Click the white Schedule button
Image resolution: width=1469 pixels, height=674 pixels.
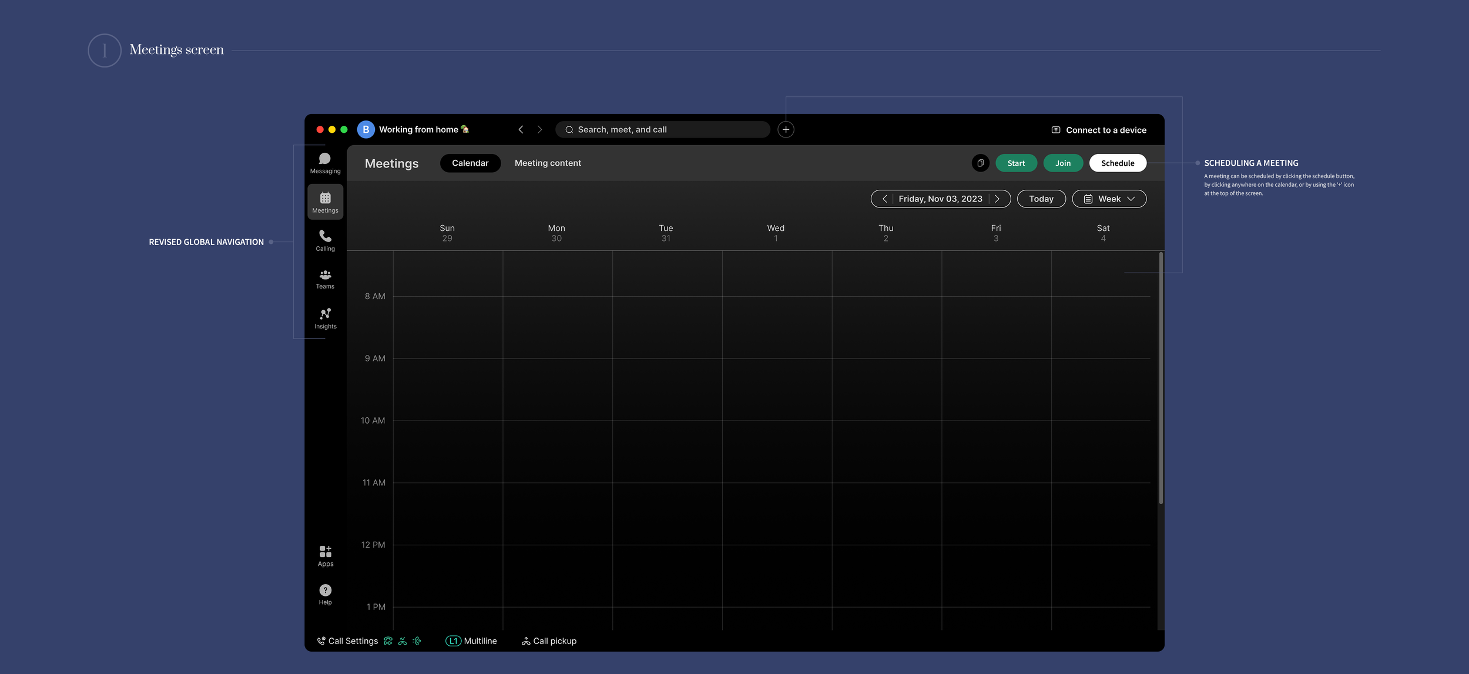point(1118,163)
